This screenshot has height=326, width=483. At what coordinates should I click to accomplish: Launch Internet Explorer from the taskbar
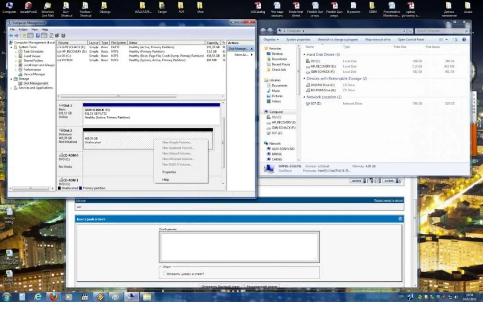tap(38, 297)
